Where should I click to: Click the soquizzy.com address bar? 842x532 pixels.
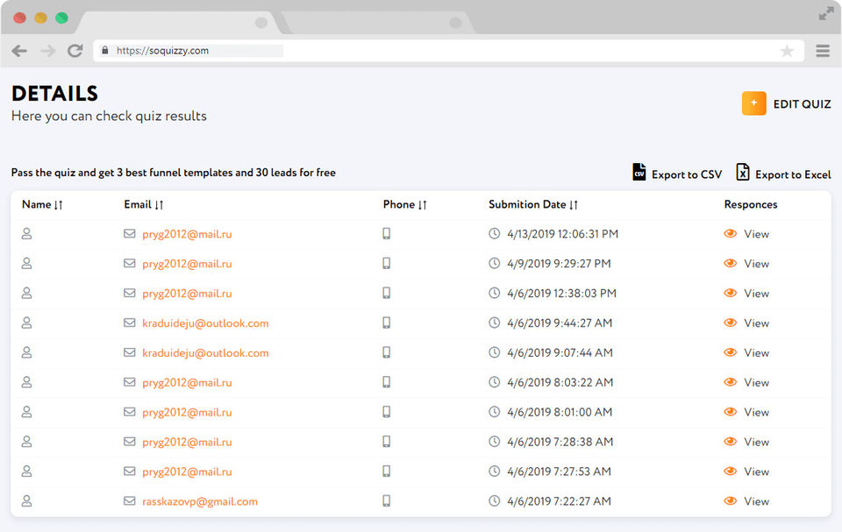coord(448,51)
